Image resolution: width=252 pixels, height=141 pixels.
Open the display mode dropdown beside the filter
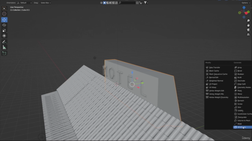[141, 3]
